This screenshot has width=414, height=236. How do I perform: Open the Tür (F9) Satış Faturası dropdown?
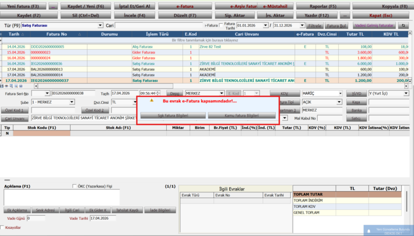[100, 25]
